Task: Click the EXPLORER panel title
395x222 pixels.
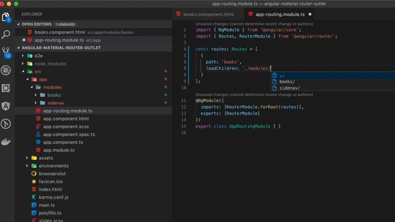Action: tap(31, 14)
